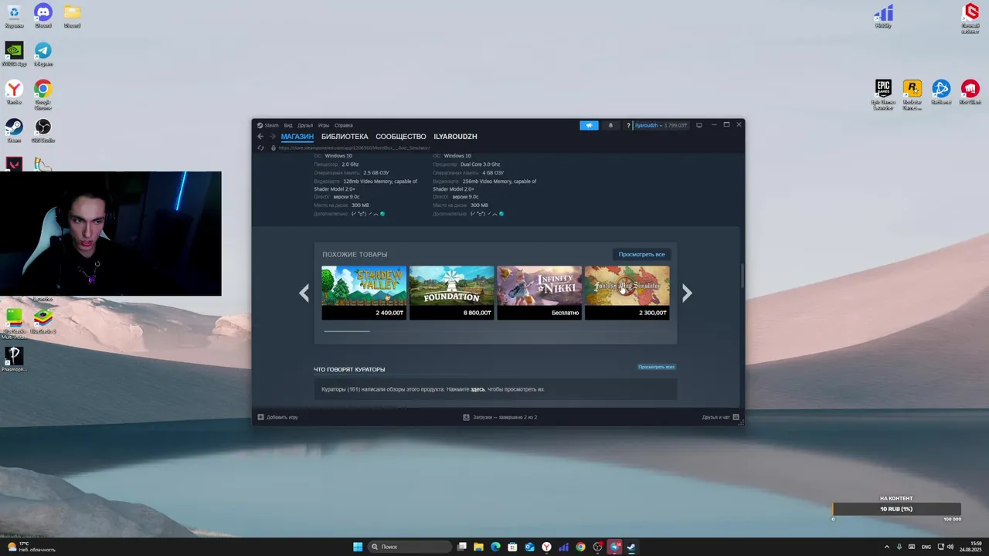The width and height of the screenshot is (989, 556).
Task: Open Stardew Valley game card
Action: [364, 293]
